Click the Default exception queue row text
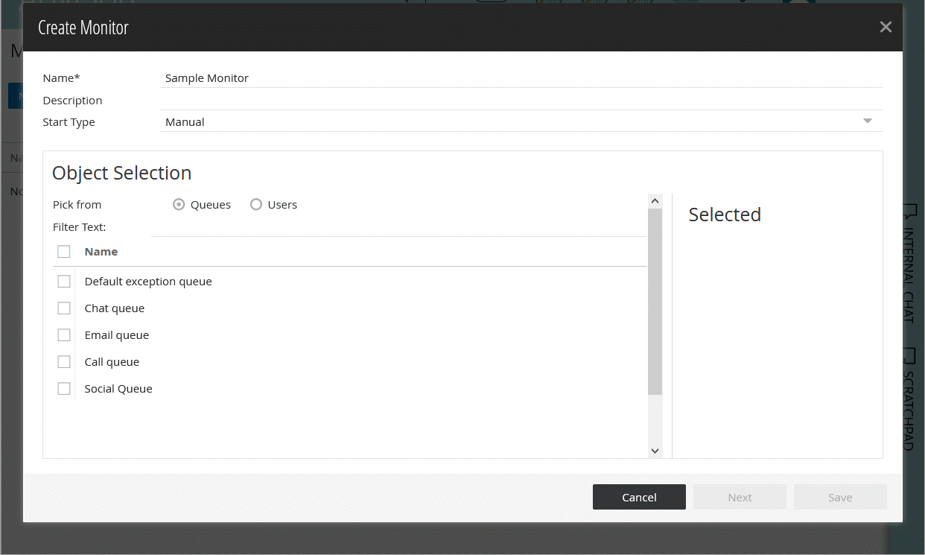925x555 pixels. click(148, 282)
